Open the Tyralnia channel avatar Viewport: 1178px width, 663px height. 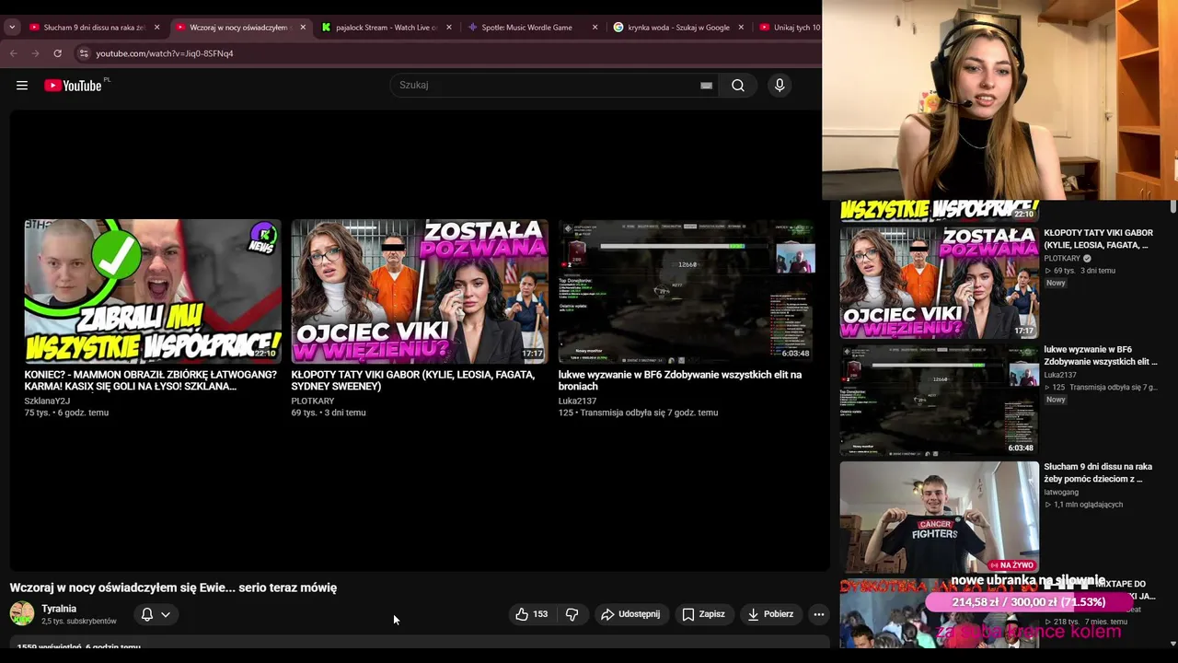point(22,613)
